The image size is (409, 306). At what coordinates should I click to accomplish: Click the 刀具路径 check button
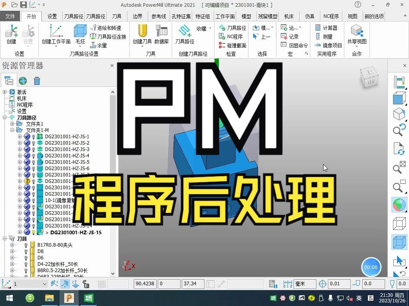pos(232,28)
